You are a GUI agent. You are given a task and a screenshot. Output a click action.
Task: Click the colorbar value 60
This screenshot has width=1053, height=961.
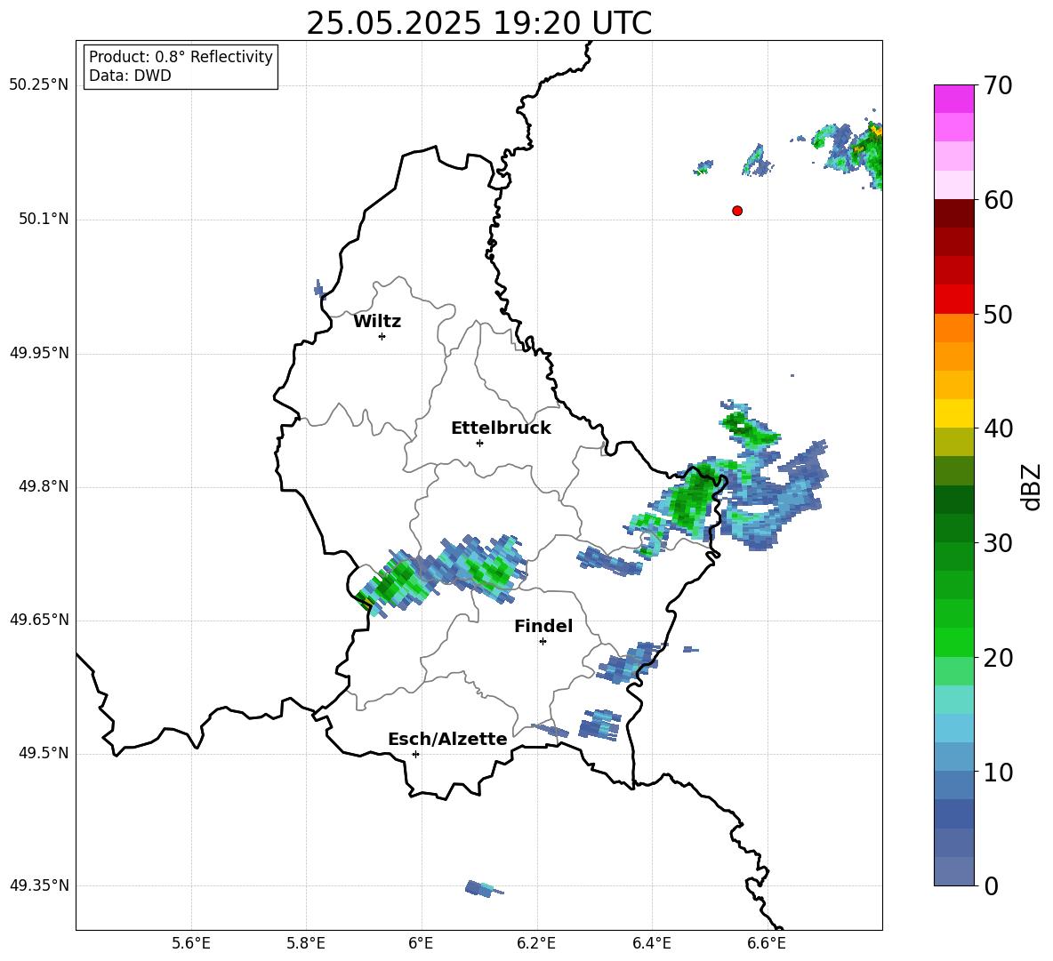(x=998, y=200)
